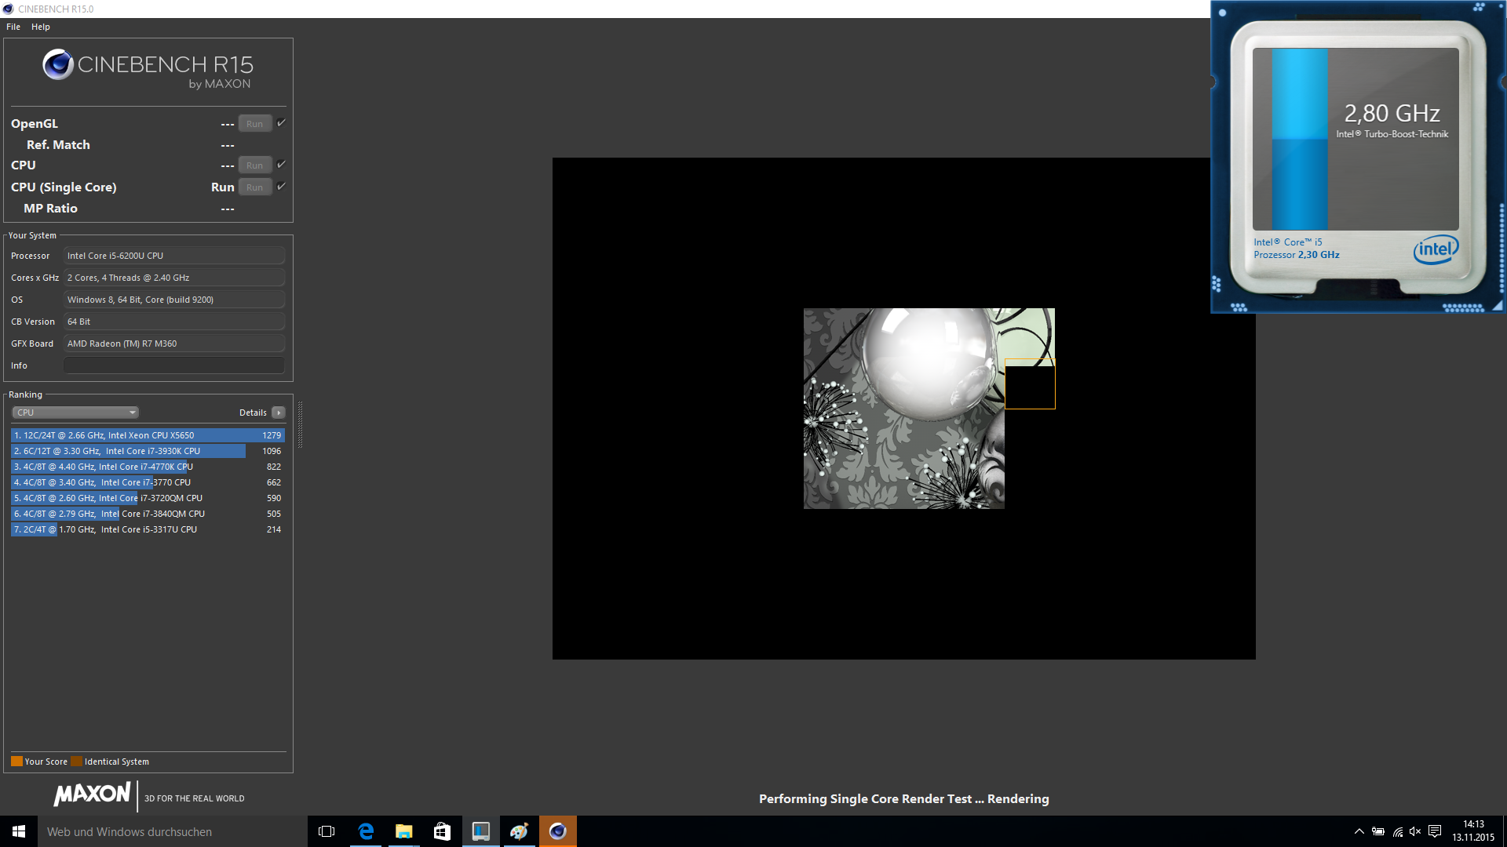
Task: Open the Task View icon
Action: tap(327, 831)
